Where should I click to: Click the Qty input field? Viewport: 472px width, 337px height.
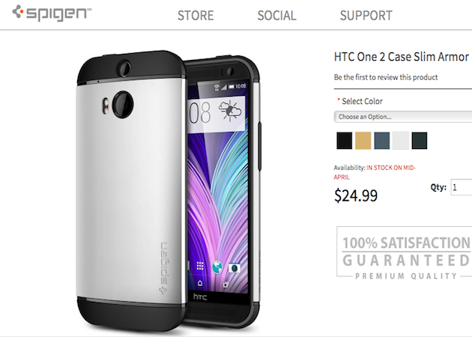pyautogui.click(x=462, y=187)
